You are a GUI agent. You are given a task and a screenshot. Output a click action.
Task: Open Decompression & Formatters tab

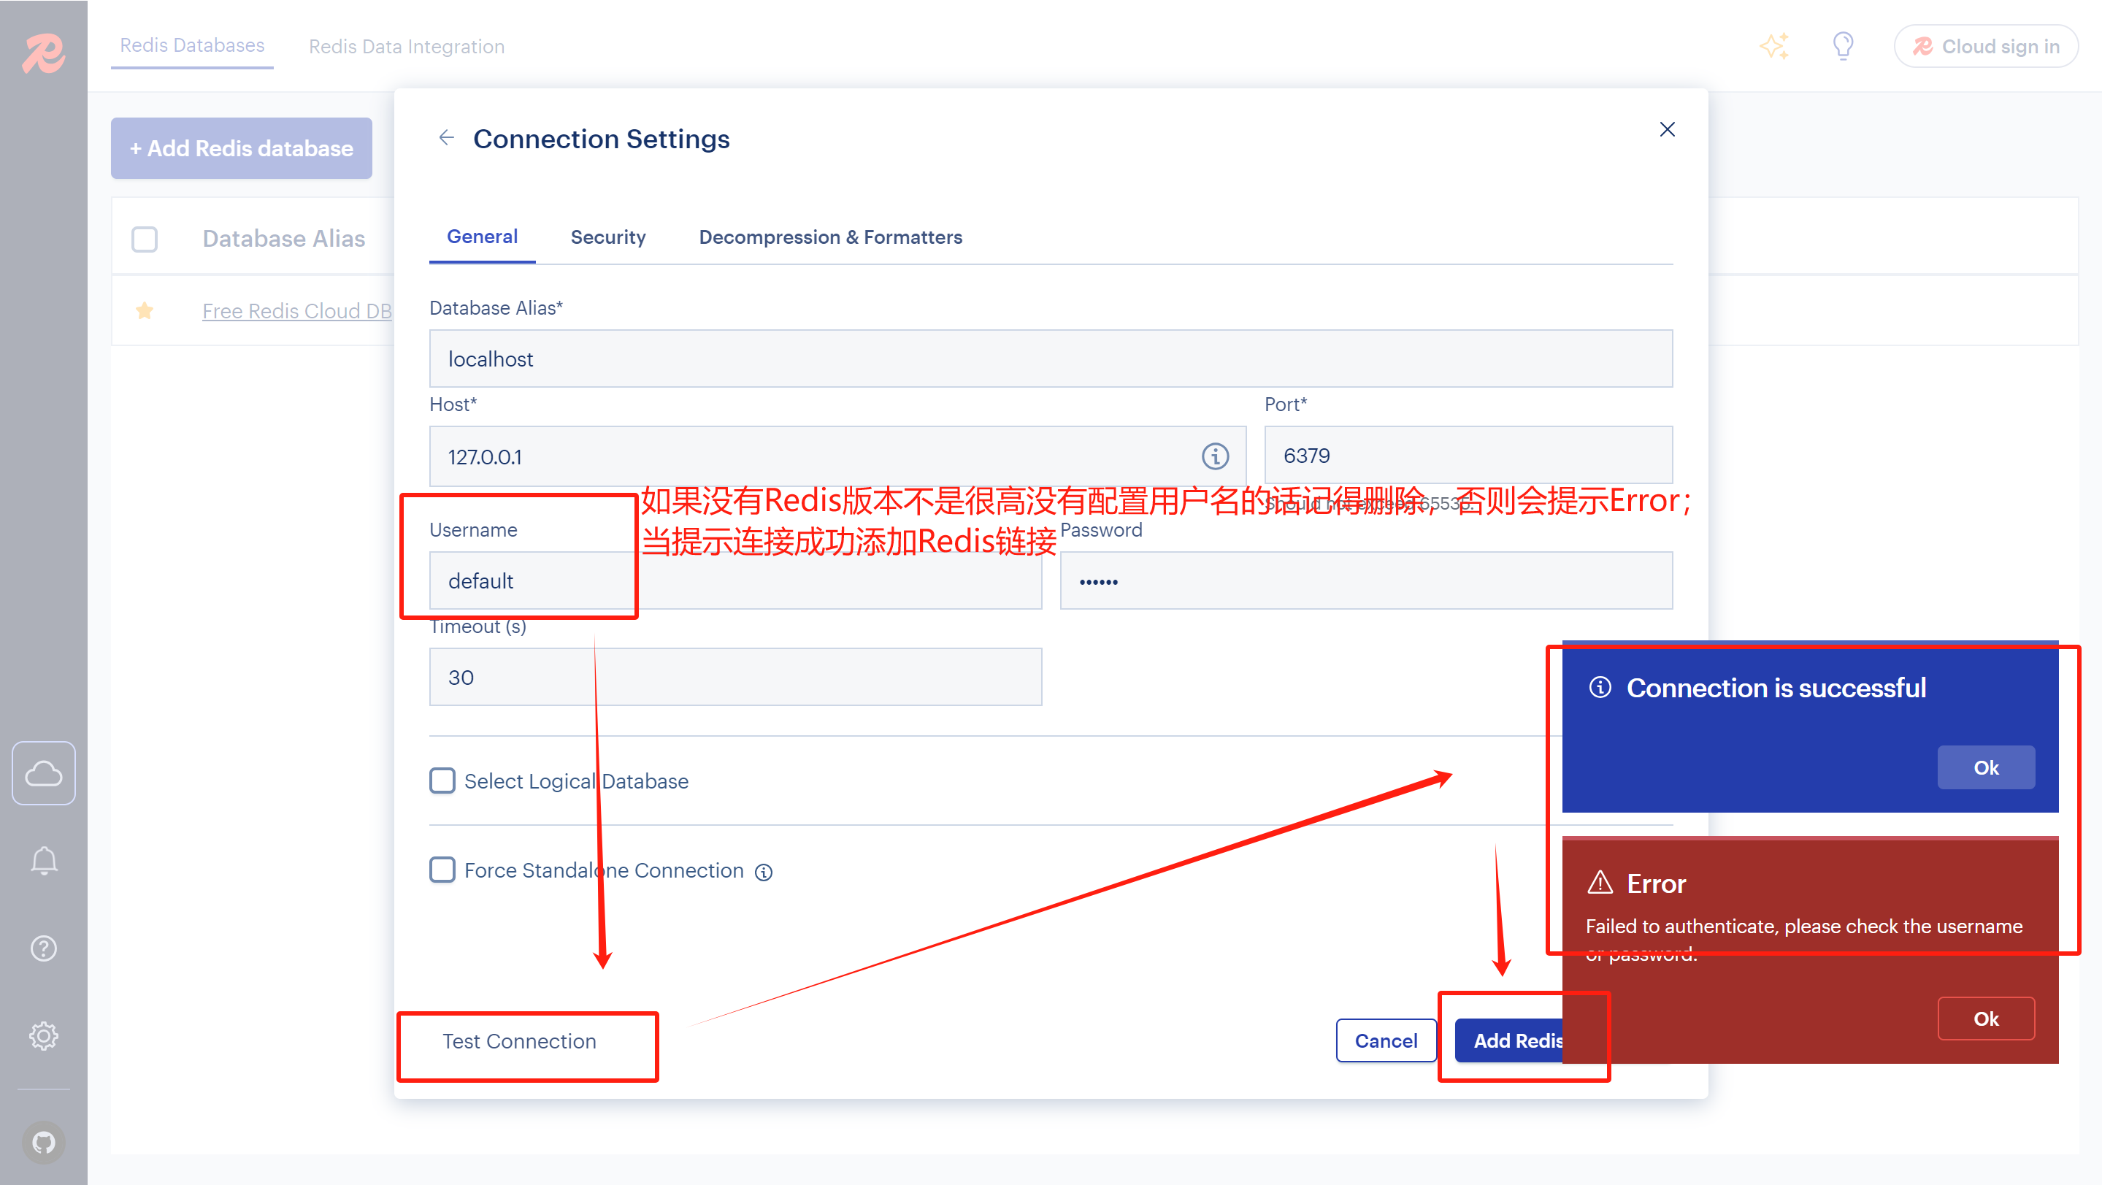[x=830, y=237]
